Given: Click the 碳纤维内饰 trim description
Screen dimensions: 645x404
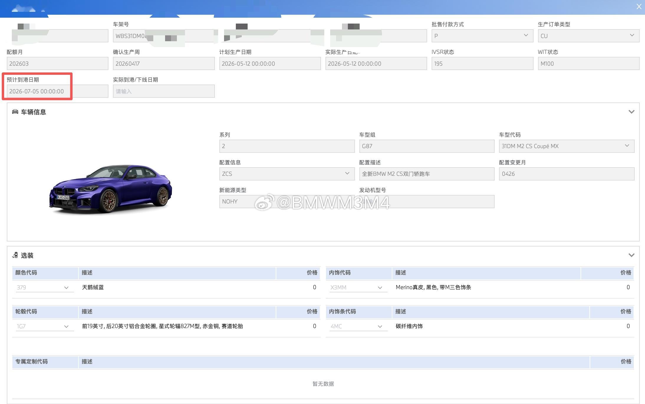Looking at the screenshot, I should coord(409,326).
